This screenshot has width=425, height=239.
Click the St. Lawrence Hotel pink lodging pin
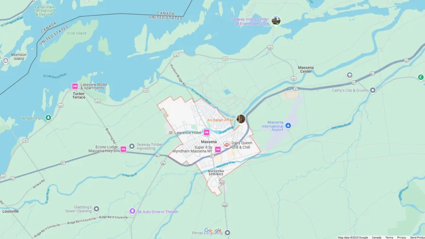[206, 132]
